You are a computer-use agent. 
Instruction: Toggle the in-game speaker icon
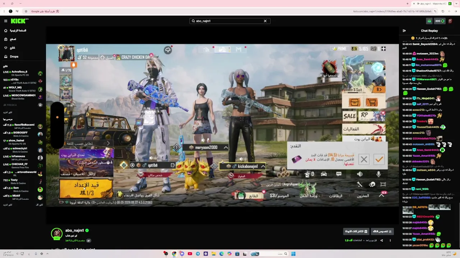pos(360,174)
